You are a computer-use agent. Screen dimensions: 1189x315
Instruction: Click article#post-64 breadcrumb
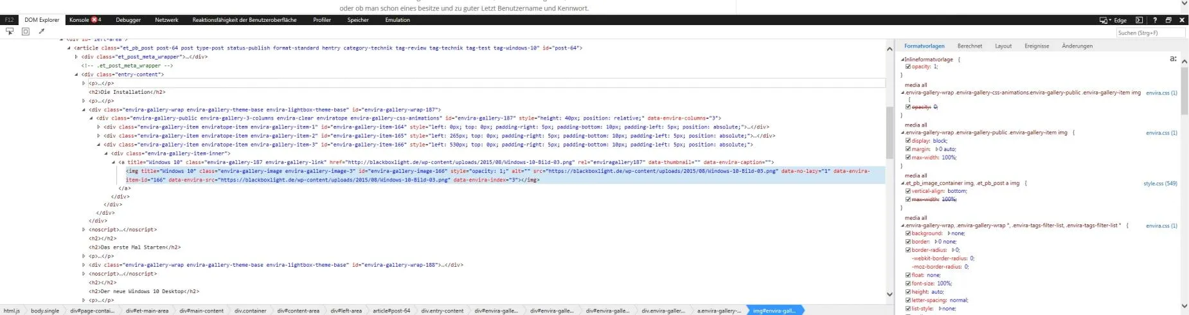tap(391, 310)
